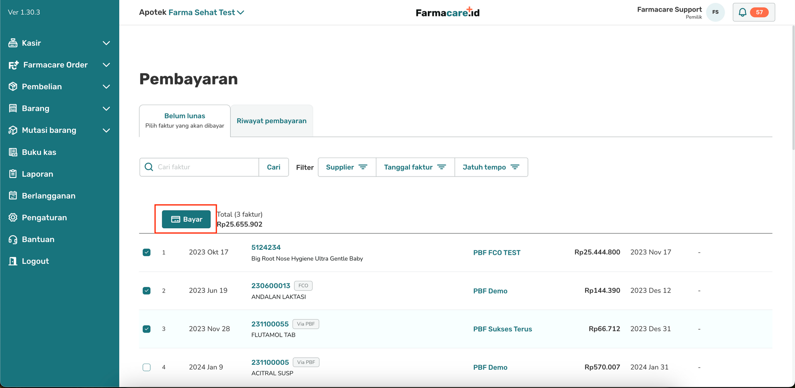Uncheck invoice 230600013 checkbox
This screenshot has width=795, height=388.
coord(147,291)
